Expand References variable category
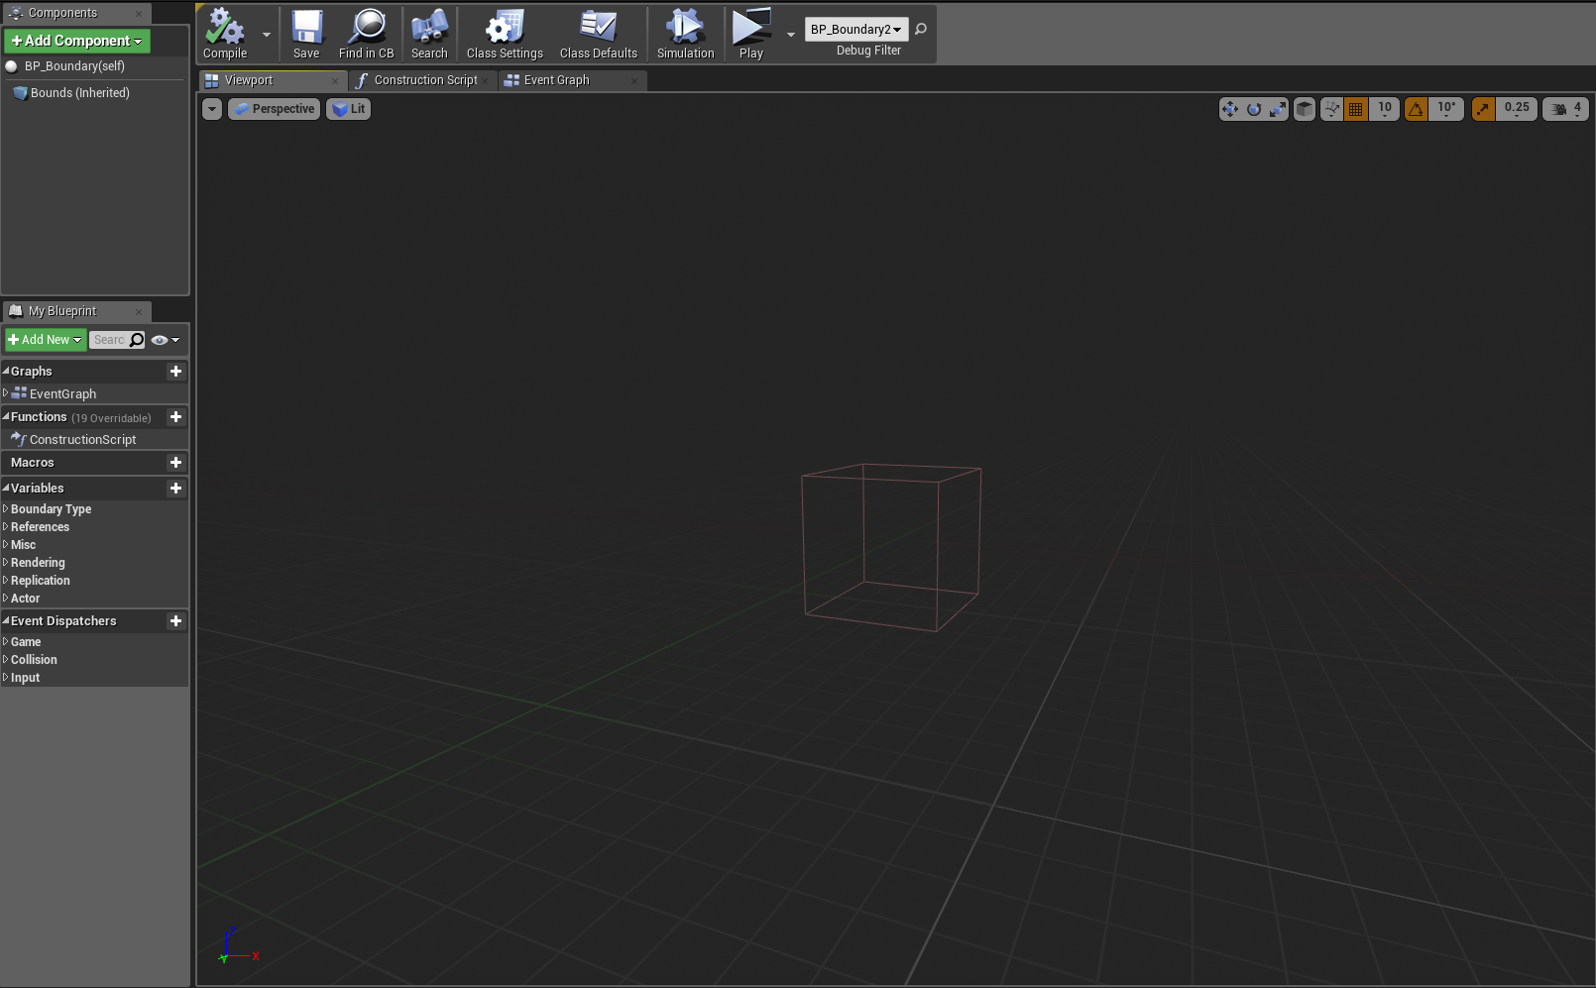 tap(6, 526)
